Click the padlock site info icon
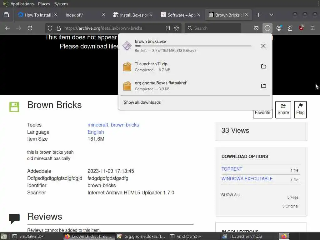The height and width of the screenshot is (240, 320). pos(59,28)
